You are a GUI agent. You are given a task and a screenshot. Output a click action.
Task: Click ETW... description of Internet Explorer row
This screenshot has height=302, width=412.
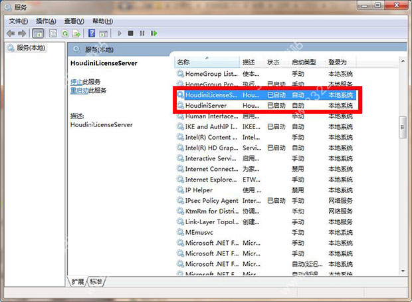pyautogui.click(x=251, y=180)
